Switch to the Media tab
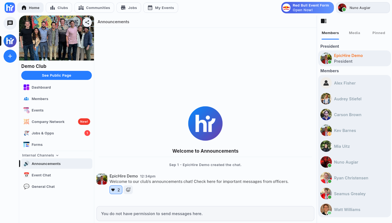This screenshot has height=223, width=392. point(354,33)
